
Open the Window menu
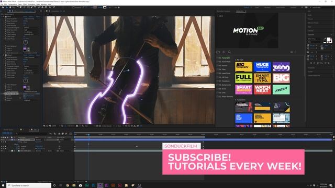[43, 4]
